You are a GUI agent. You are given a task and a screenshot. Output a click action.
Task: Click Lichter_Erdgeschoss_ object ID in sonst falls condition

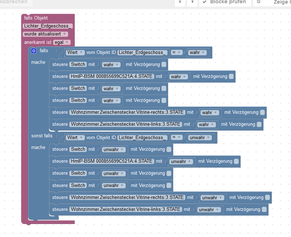142,137
